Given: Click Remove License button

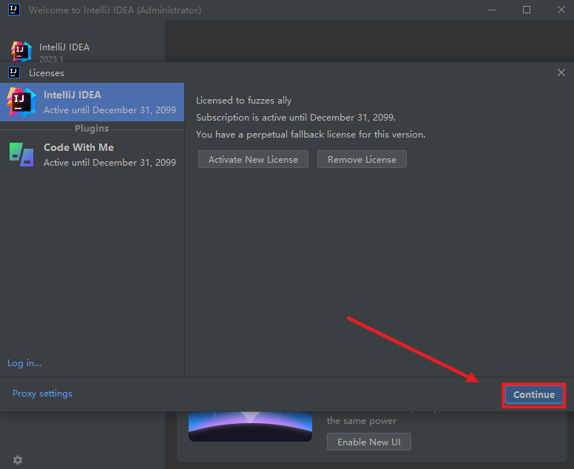Looking at the screenshot, I should (362, 159).
